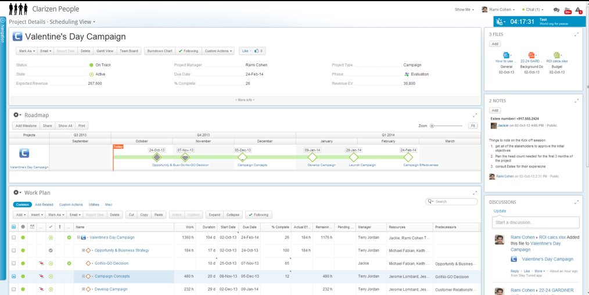Expand the Roadmap panel to full size
This screenshot has height=295, width=589.
click(475, 115)
